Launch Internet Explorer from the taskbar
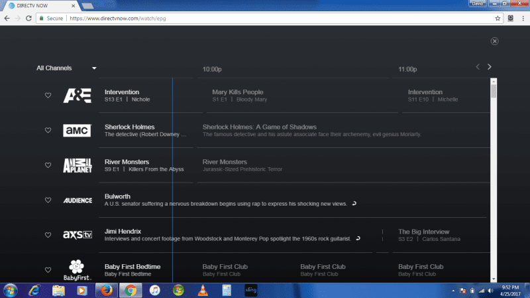Viewport: 530px width, 298px height. [34, 291]
